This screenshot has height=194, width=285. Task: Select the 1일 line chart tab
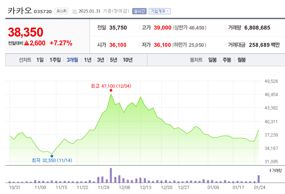pyautogui.click(x=40, y=60)
